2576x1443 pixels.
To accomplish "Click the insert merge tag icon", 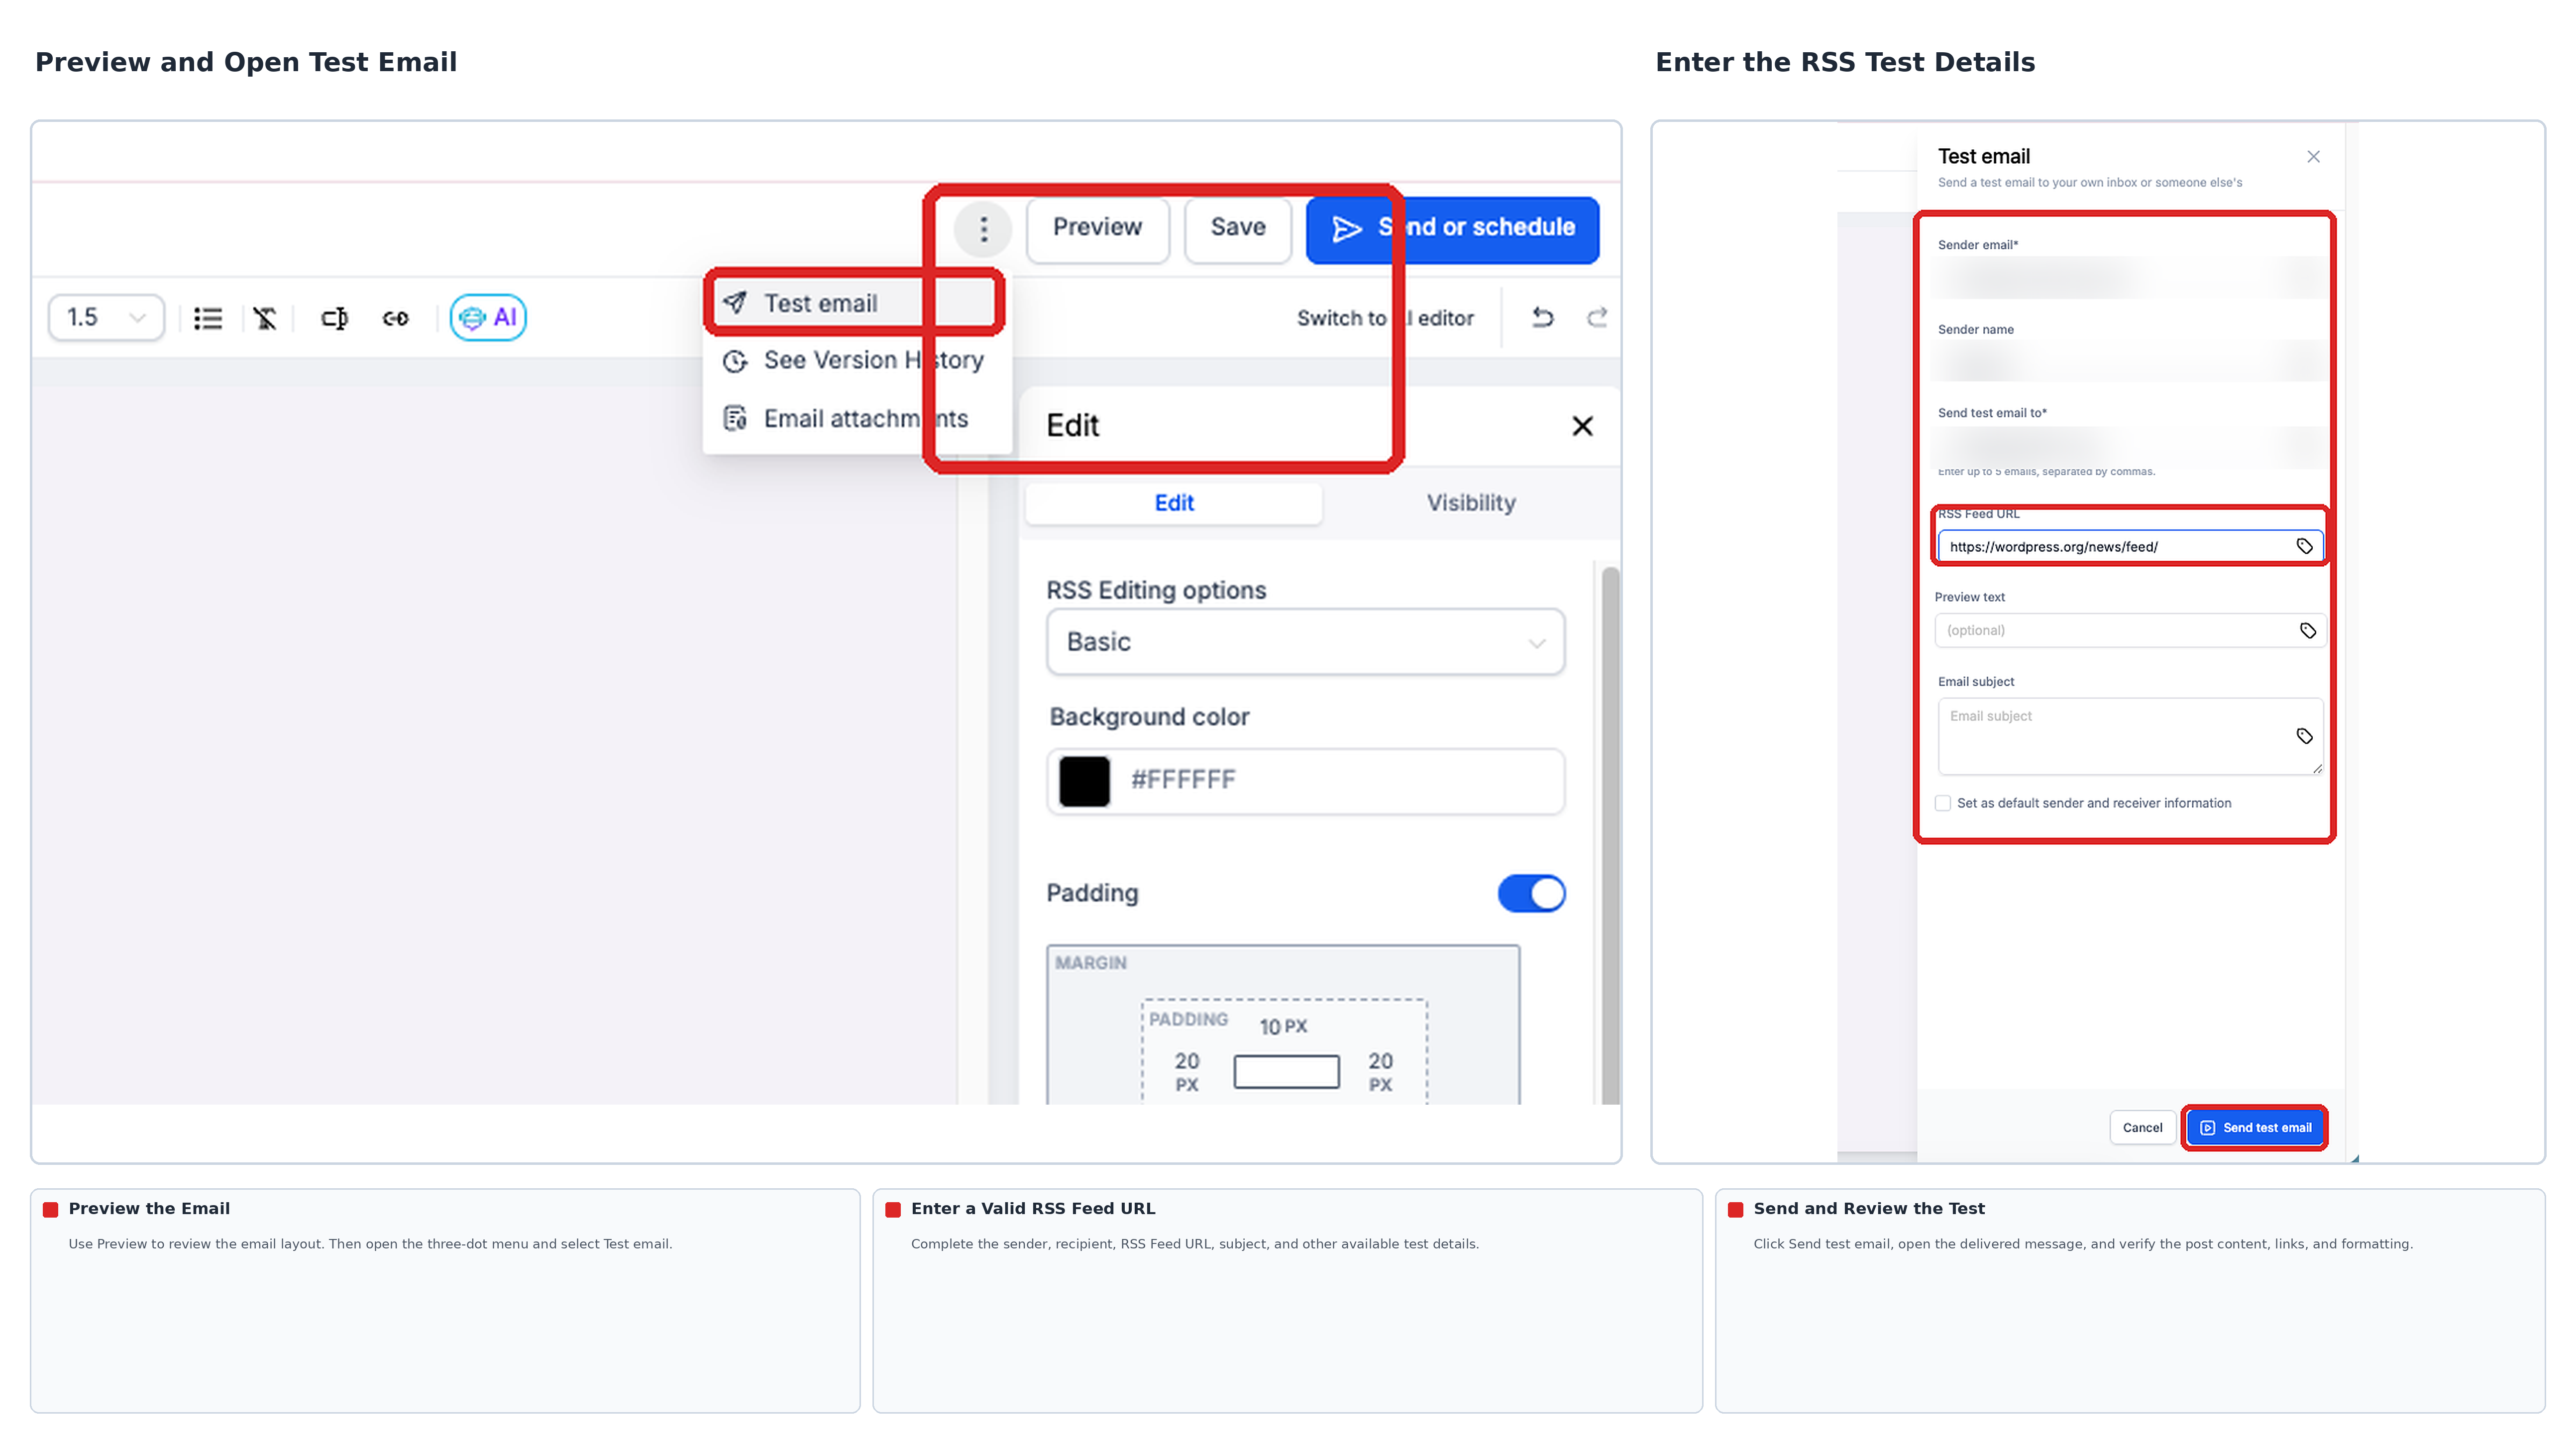I will (x=334, y=318).
